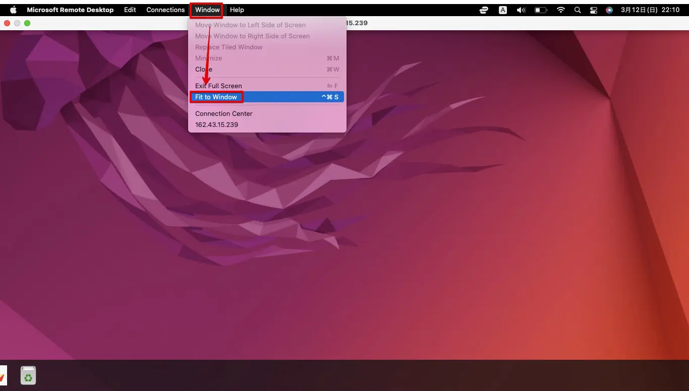Image resolution: width=689 pixels, height=391 pixels.
Task: Open the Help menu
Action: 237,10
